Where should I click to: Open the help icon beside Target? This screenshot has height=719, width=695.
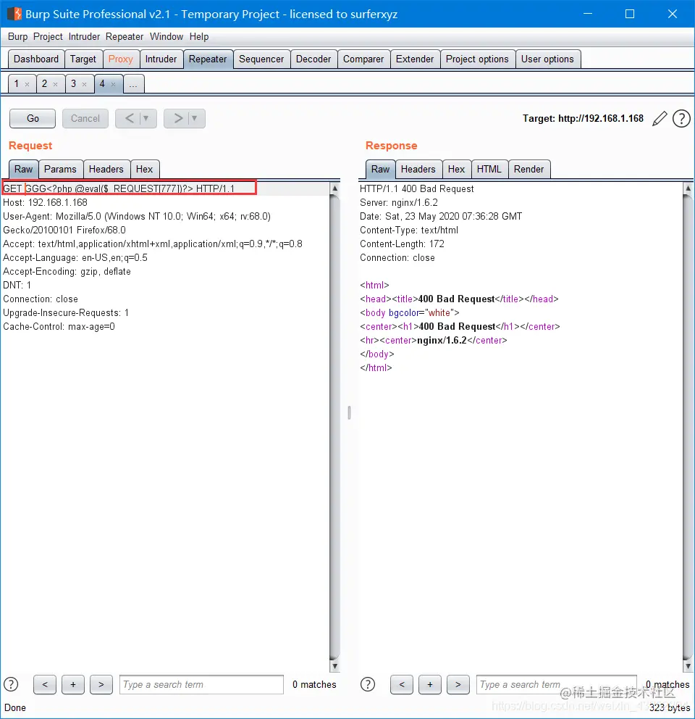[x=681, y=119]
